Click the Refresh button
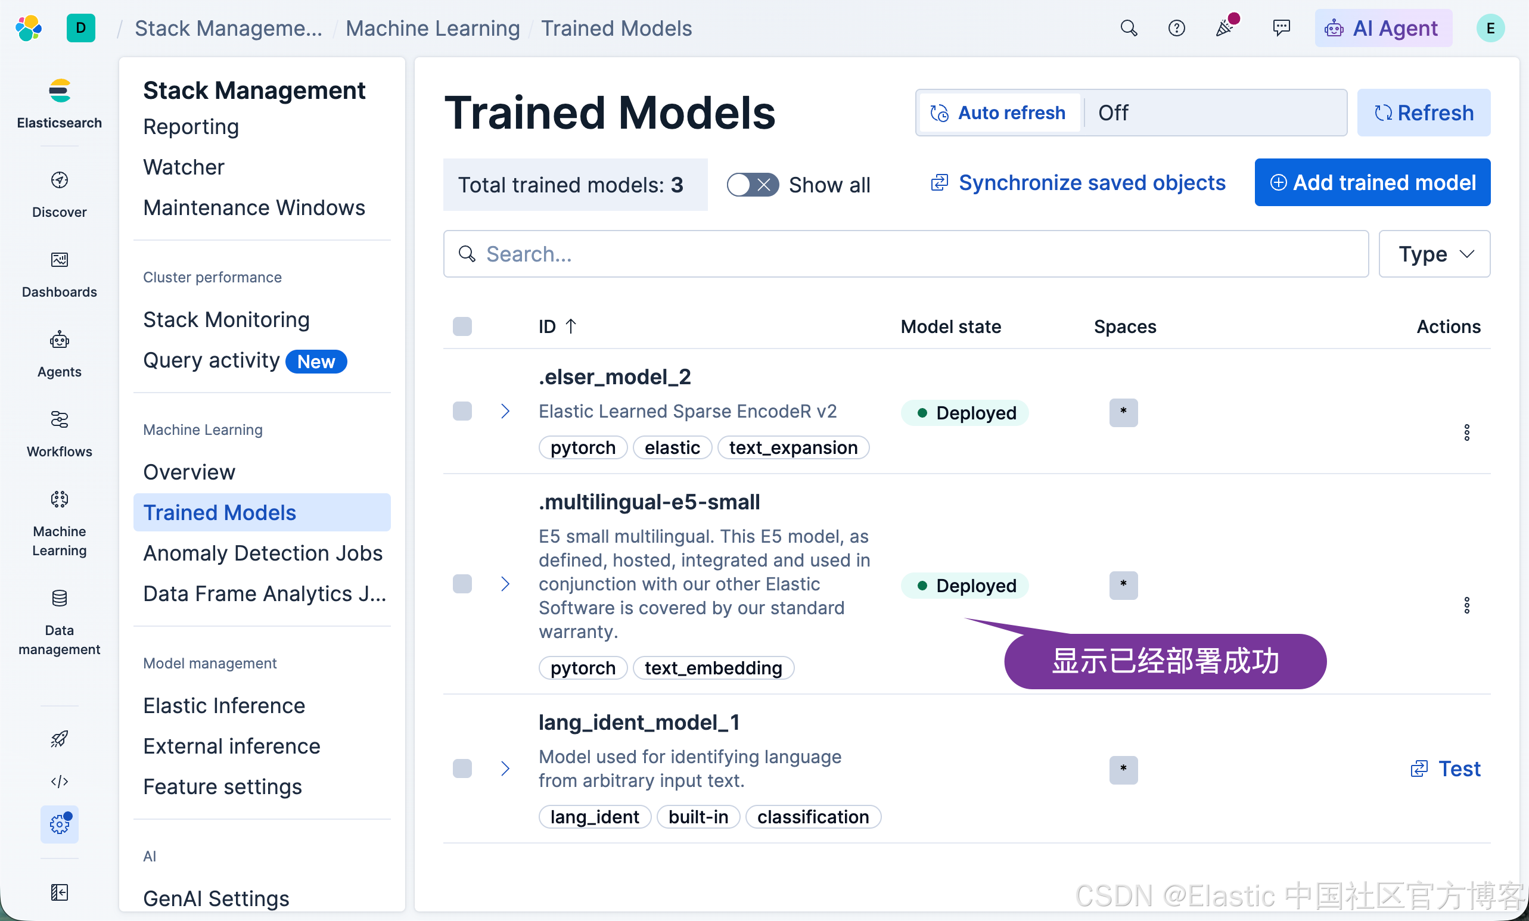The height and width of the screenshot is (921, 1529). (x=1424, y=112)
